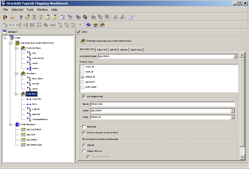Click the sequencing Name field ORDER_SEQ
Image resolution: width=249 pixels, height=169 pixels.
pyautogui.click(x=163, y=104)
